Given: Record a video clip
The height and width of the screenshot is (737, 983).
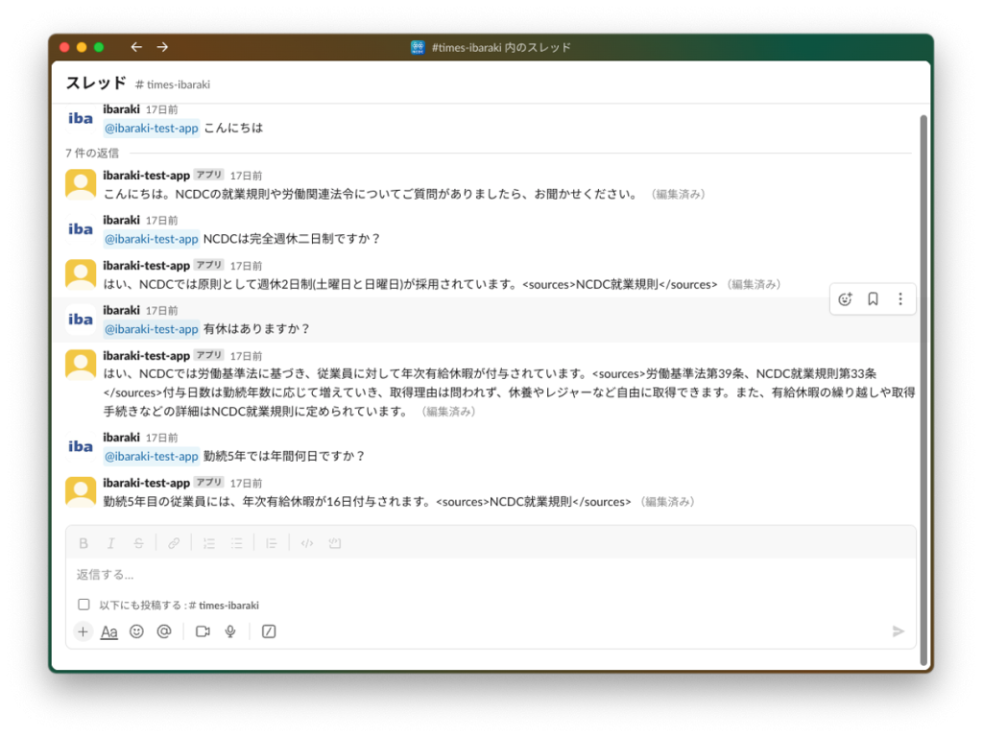Looking at the screenshot, I should [203, 631].
